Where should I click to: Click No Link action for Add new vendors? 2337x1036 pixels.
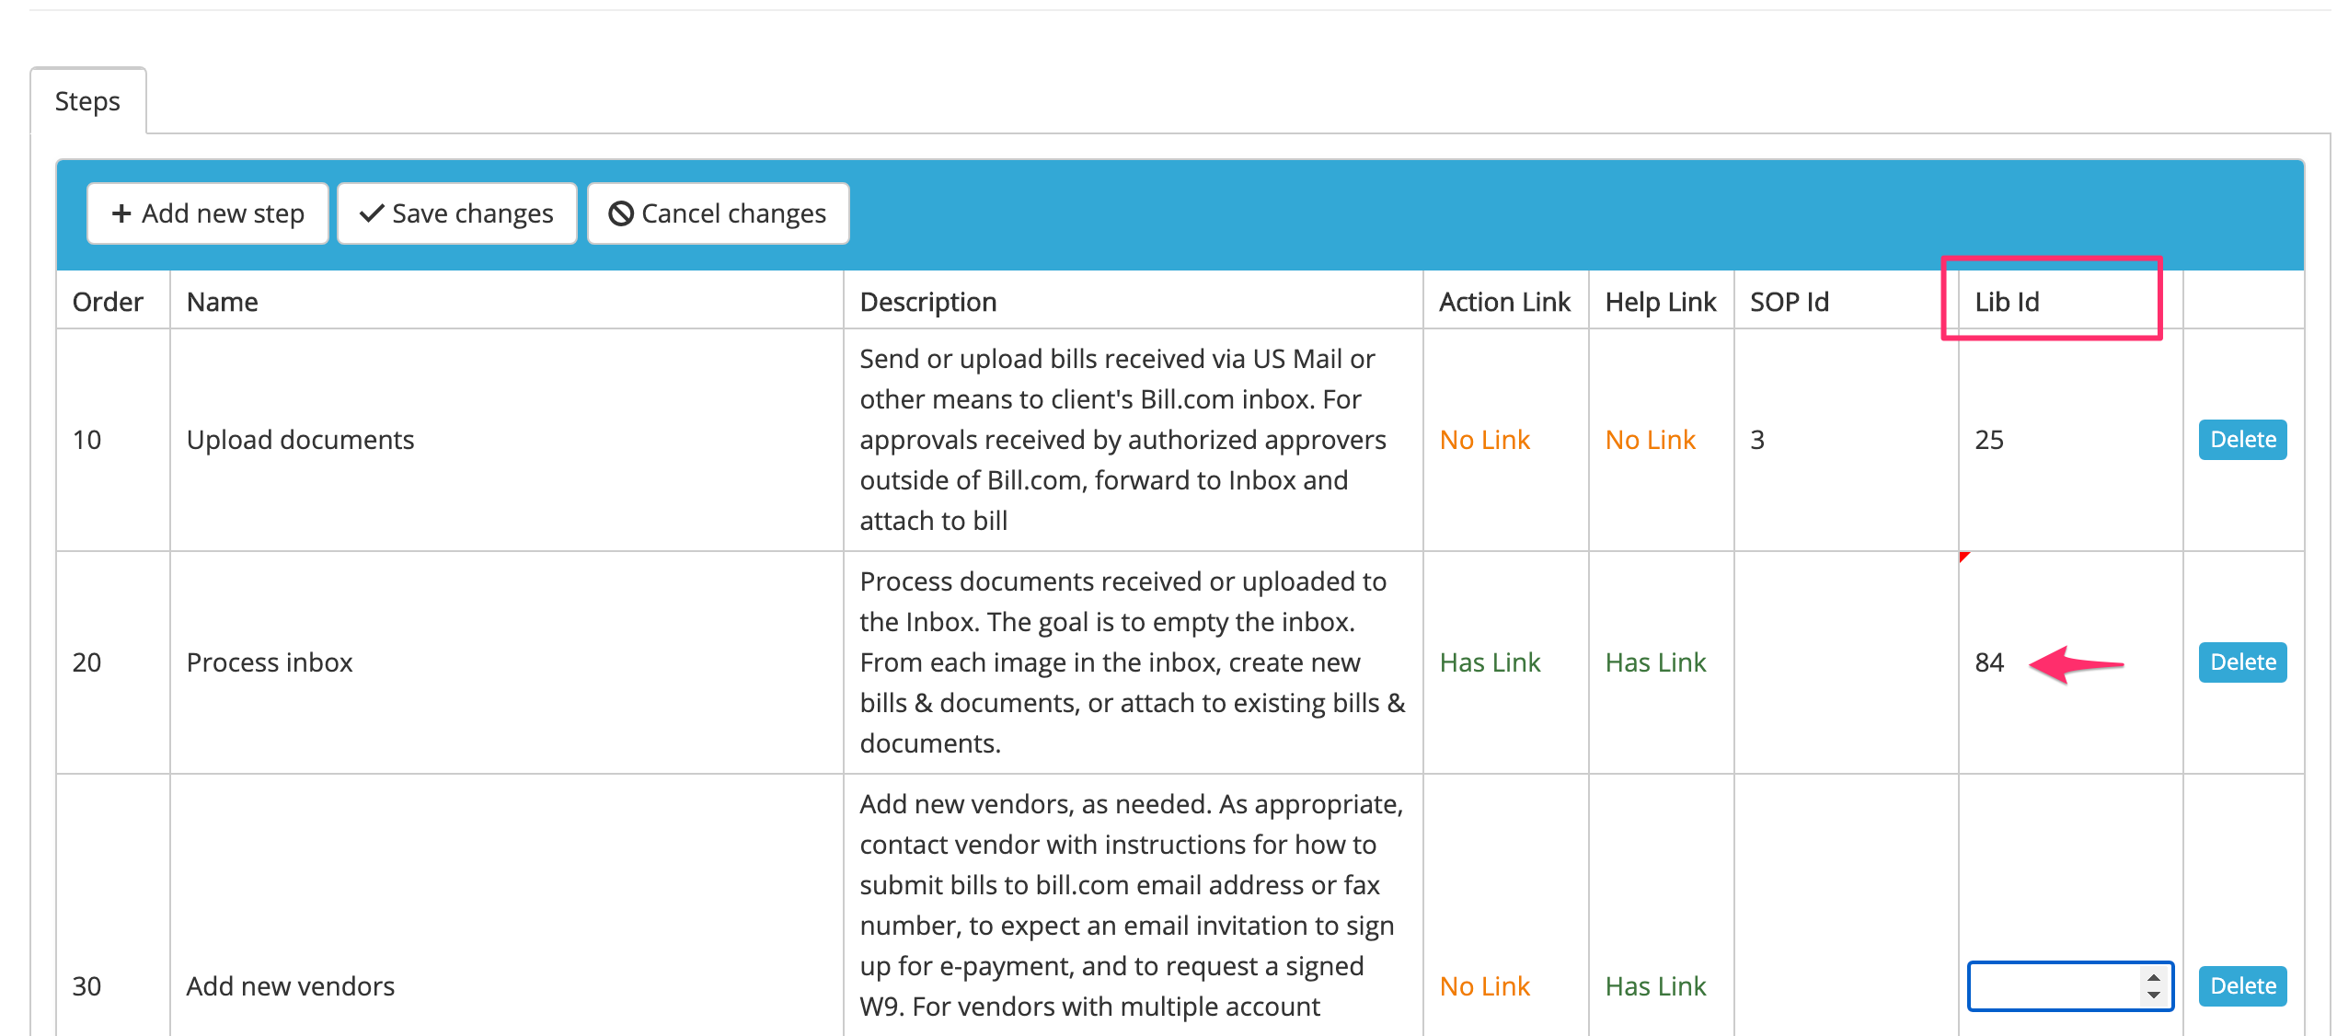[1484, 985]
